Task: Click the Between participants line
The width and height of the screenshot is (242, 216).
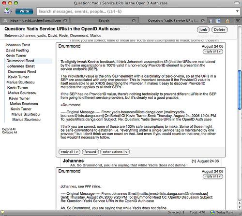Action: point(53,36)
